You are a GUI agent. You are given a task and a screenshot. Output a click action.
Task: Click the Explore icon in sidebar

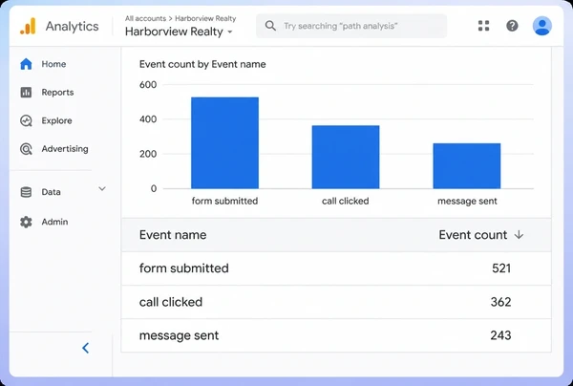point(26,120)
